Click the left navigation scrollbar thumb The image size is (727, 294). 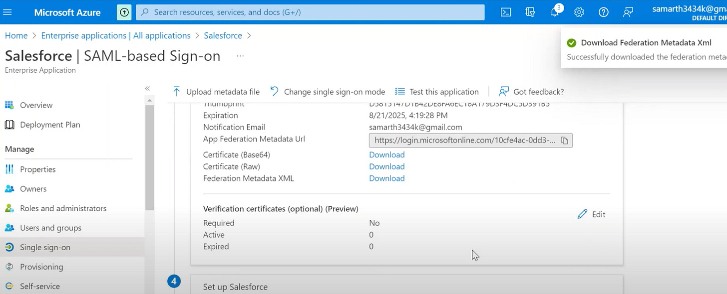point(150,158)
